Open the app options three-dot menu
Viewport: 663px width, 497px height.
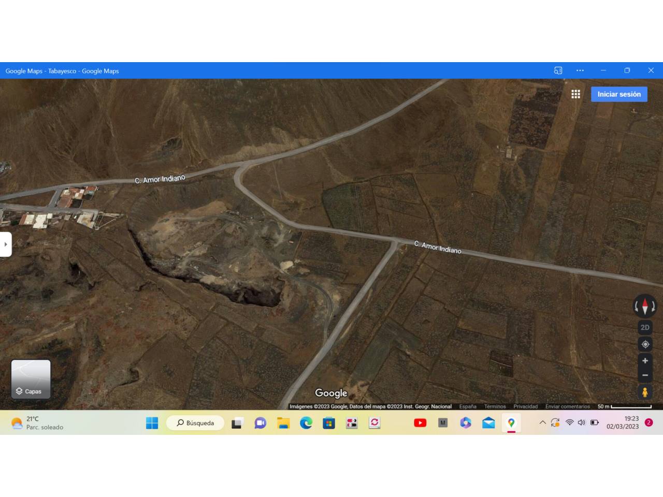[x=580, y=70]
